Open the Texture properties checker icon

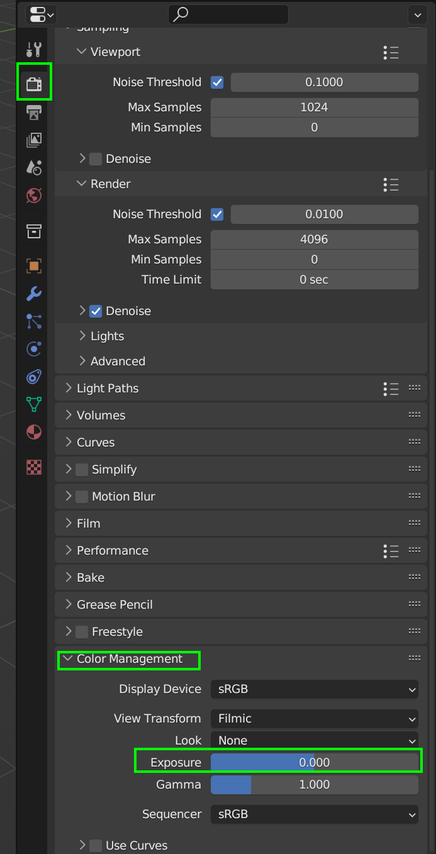pyautogui.click(x=34, y=467)
